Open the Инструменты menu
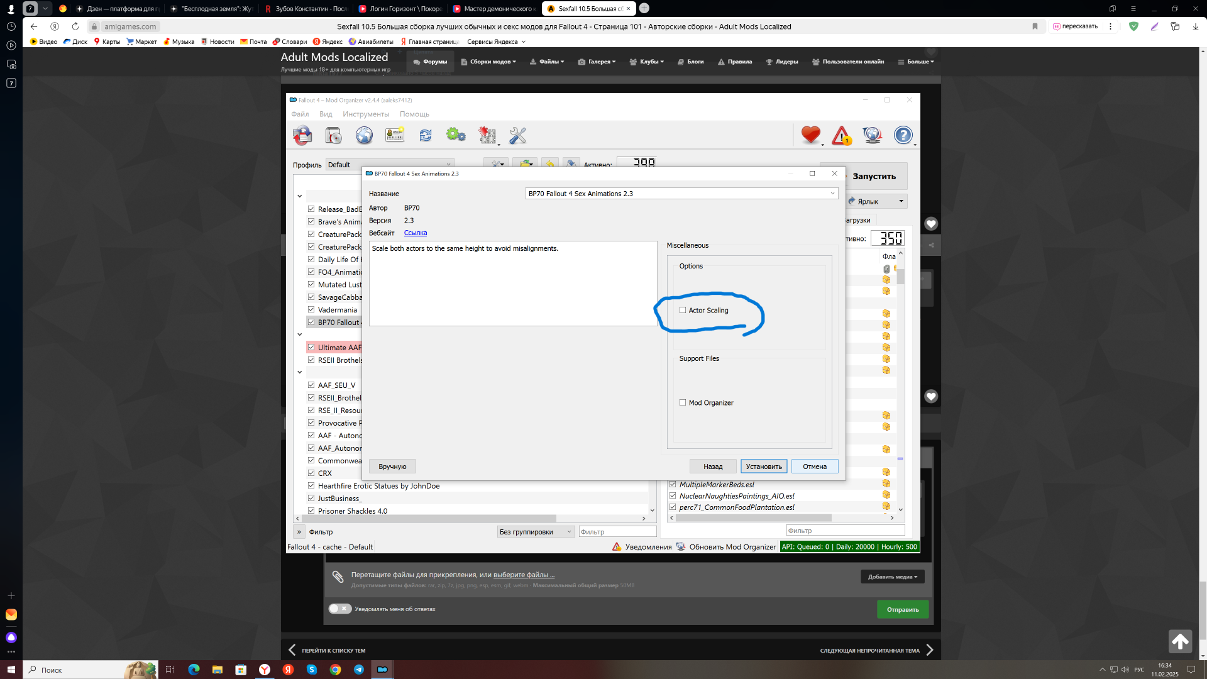This screenshot has height=679, width=1207. 366,114
